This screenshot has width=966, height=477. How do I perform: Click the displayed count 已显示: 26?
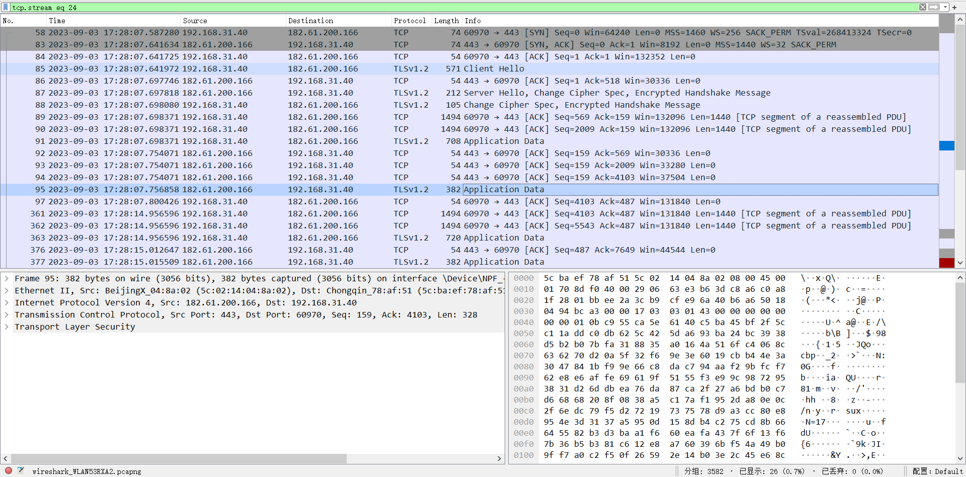click(772, 471)
